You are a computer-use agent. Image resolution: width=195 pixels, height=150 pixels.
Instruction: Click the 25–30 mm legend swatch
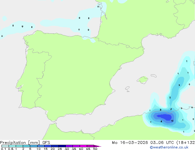[62, 146]
